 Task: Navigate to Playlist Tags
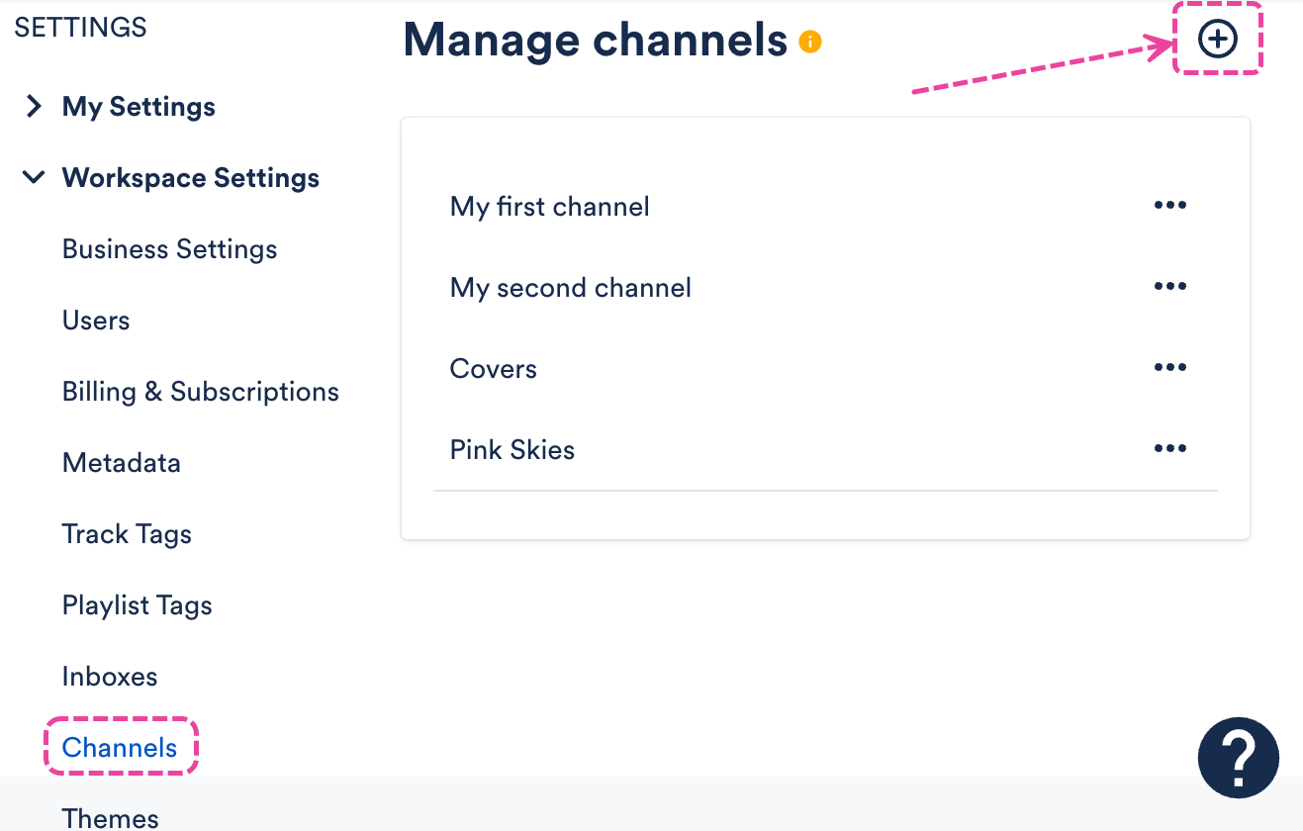pyautogui.click(x=137, y=605)
